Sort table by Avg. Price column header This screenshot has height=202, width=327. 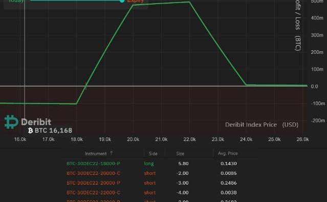click(x=228, y=153)
